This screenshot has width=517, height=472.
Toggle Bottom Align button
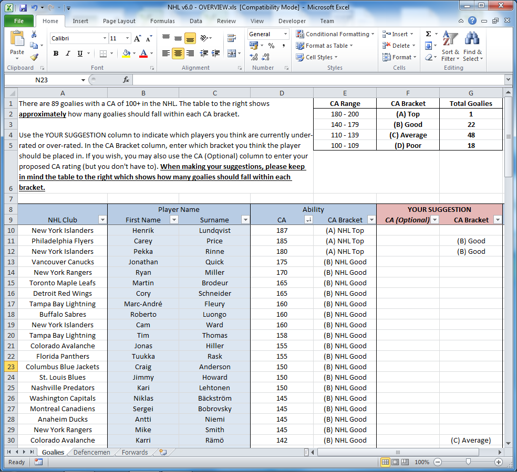pos(190,38)
